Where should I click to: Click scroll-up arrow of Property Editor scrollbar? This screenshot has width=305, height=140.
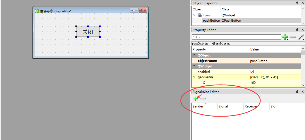(x=303, y=48)
